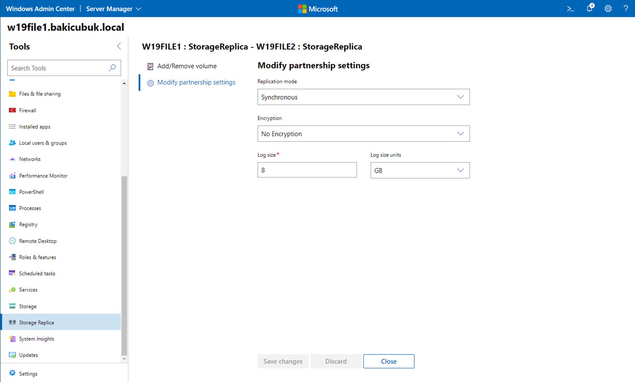The height and width of the screenshot is (382, 635).
Task: Click the Registry icon
Action: pyautogui.click(x=12, y=224)
